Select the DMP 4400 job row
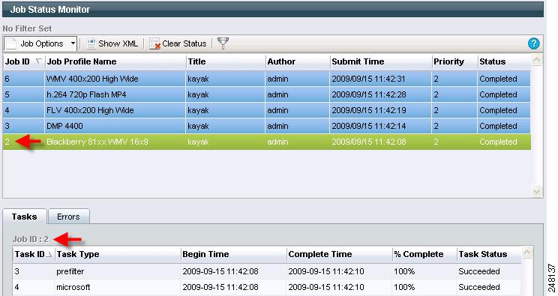 266,126
